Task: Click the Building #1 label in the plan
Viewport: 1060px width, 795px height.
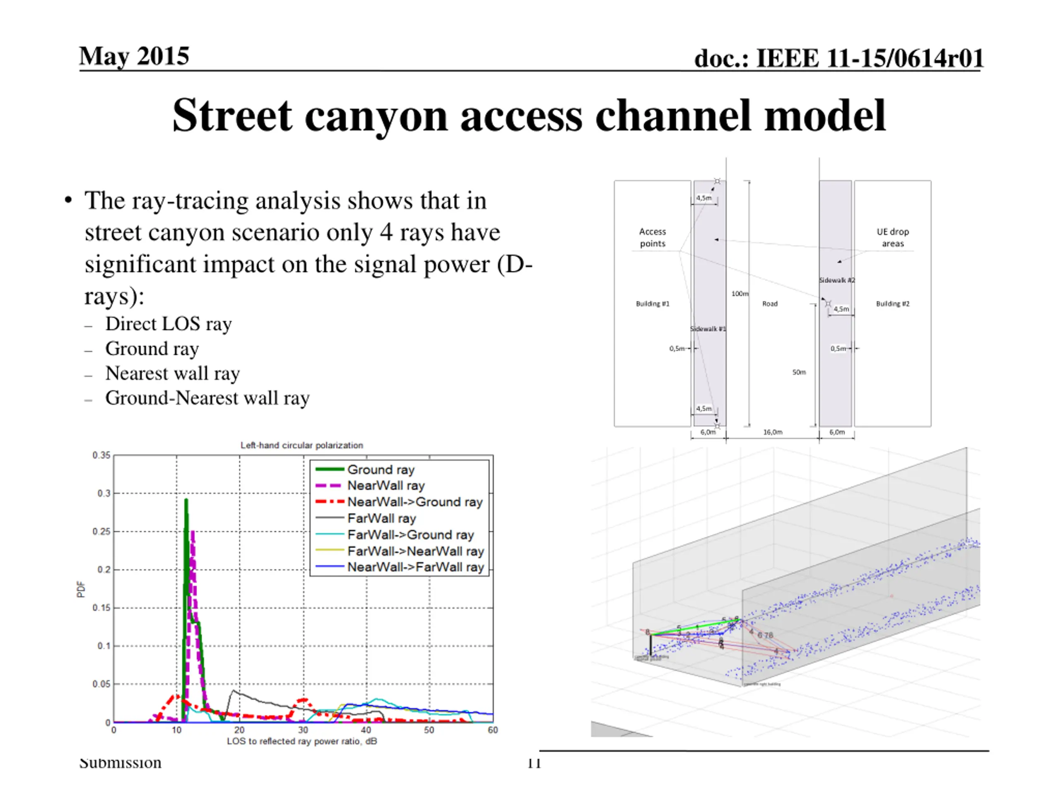Action: pos(652,304)
